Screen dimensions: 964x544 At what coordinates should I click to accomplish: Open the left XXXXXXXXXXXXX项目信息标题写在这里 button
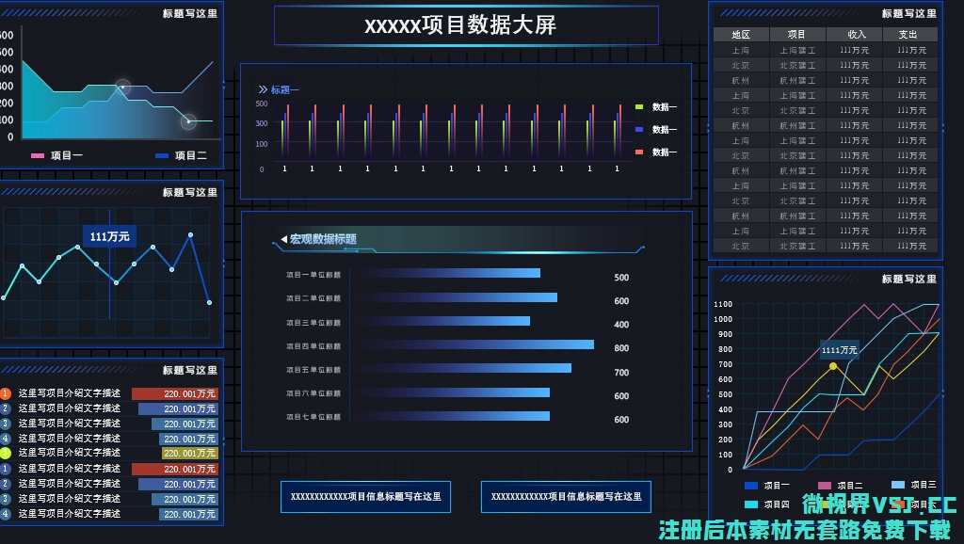click(365, 497)
